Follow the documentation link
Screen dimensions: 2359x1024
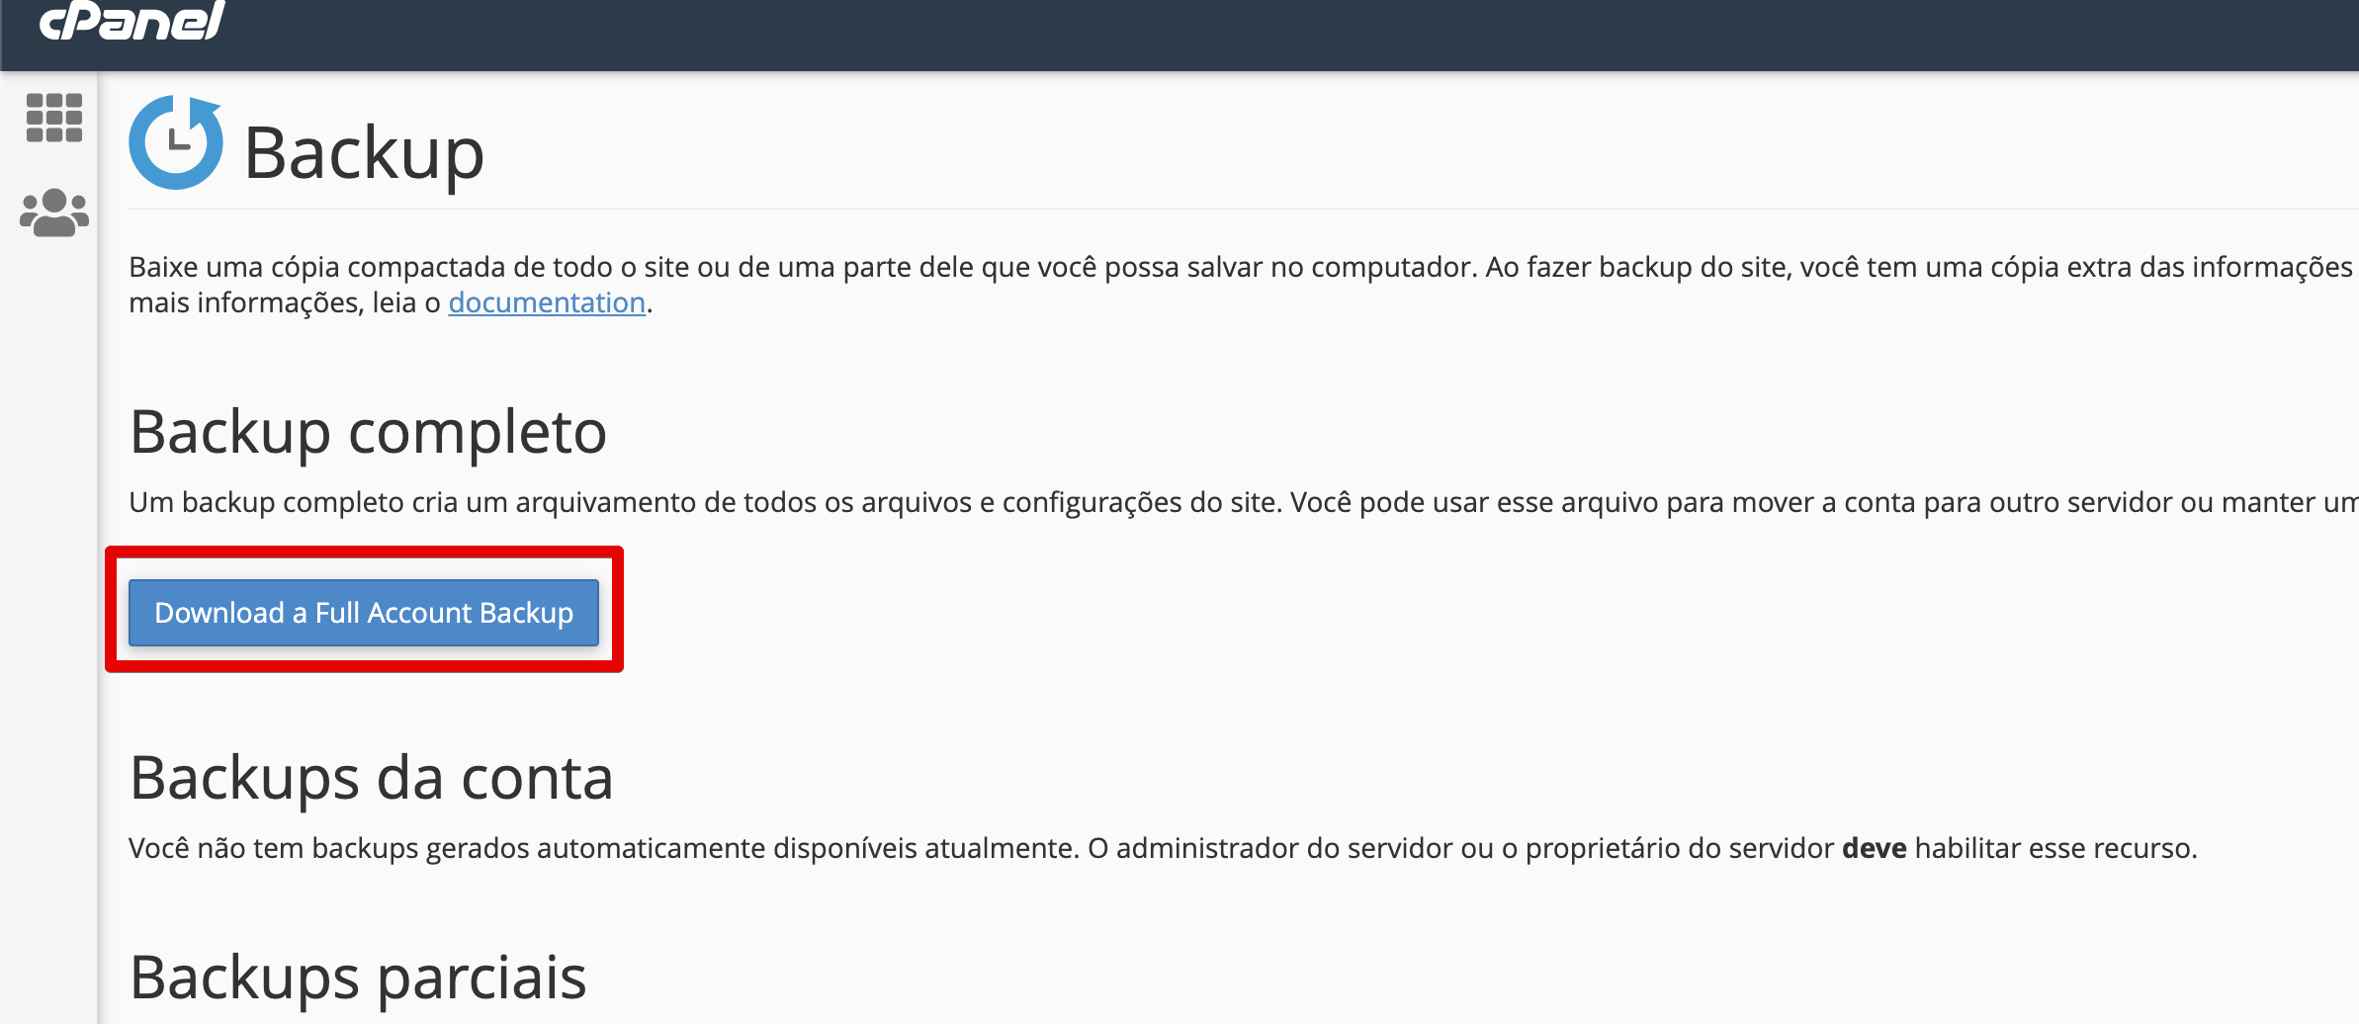(x=547, y=302)
